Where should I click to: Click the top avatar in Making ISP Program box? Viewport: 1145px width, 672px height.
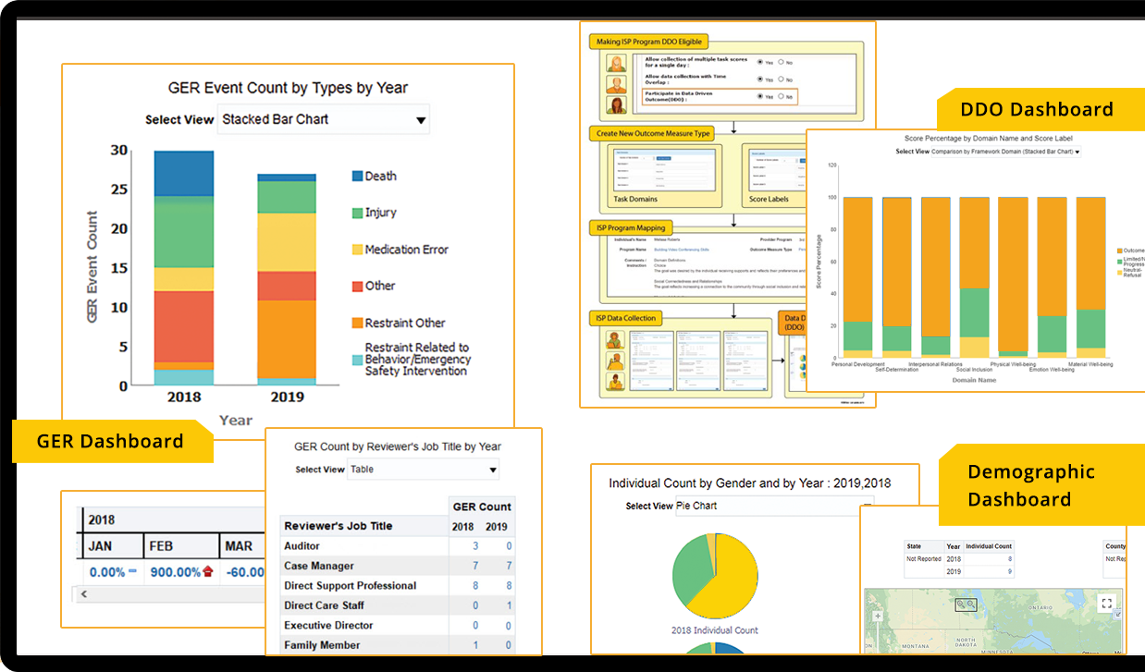coord(616,64)
